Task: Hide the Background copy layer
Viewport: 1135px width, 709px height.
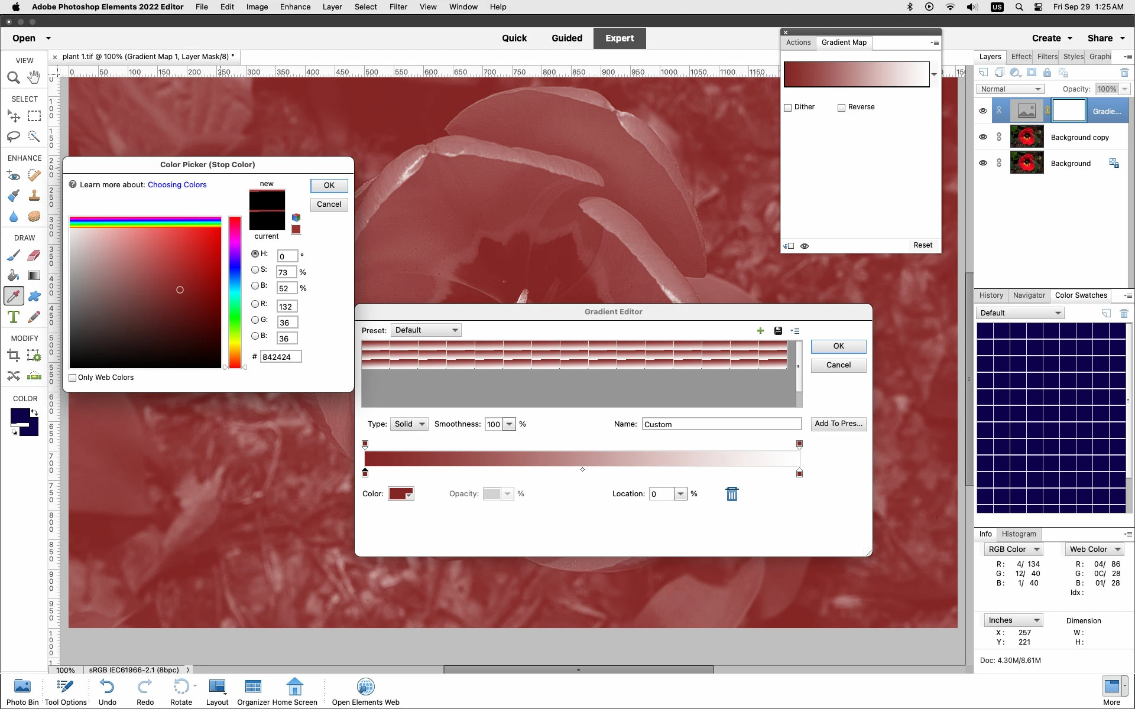Action: 982,137
